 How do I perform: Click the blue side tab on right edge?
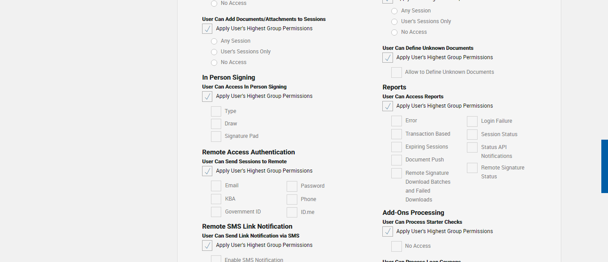604,166
